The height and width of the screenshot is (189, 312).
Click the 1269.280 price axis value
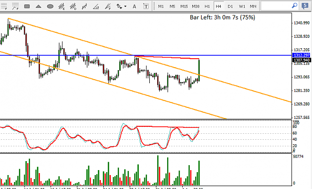point(302,104)
